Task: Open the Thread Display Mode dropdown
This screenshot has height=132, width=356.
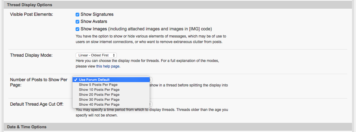Action: 96,55
